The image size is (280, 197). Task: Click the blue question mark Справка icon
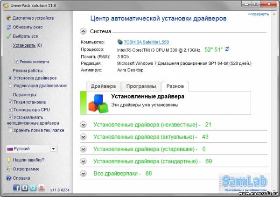point(9,178)
